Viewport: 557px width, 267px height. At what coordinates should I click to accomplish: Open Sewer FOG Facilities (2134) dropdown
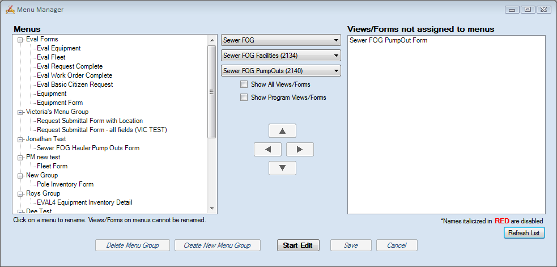point(280,56)
